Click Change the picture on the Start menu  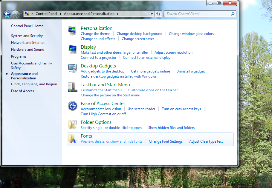110,95
